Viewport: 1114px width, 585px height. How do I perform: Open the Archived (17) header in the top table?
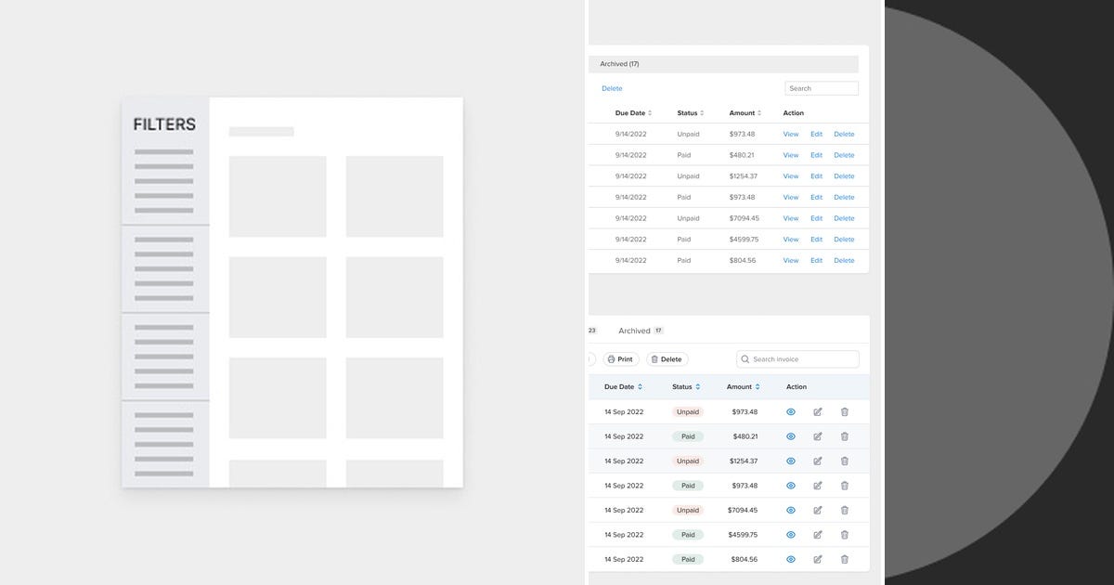pos(618,63)
